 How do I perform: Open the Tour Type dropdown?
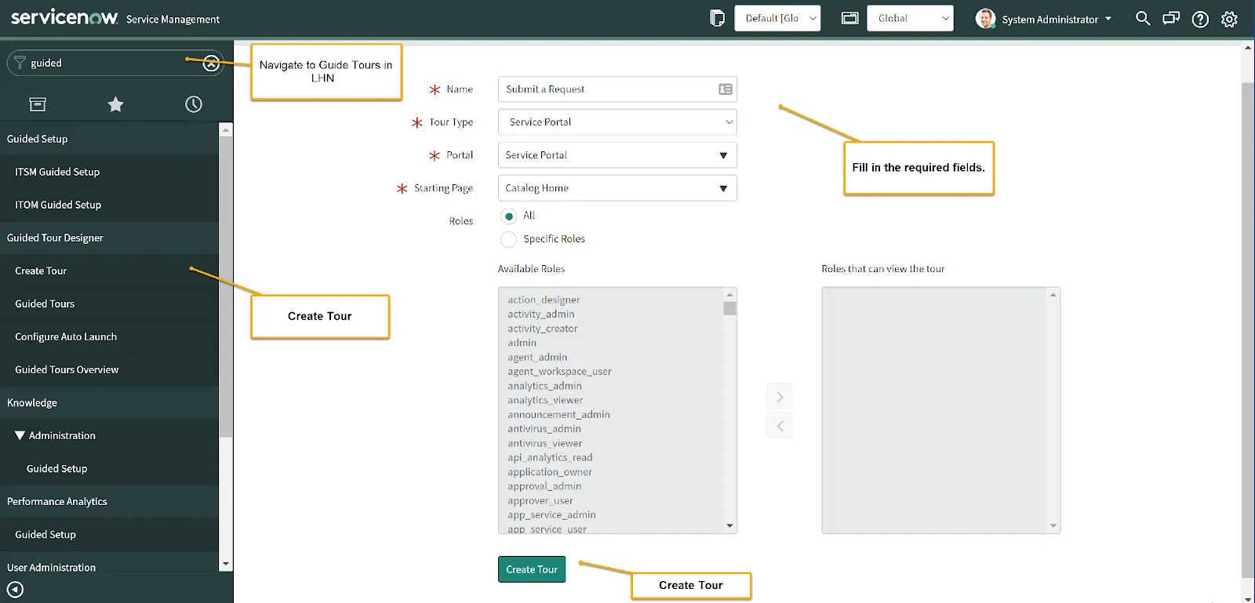coord(617,122)
